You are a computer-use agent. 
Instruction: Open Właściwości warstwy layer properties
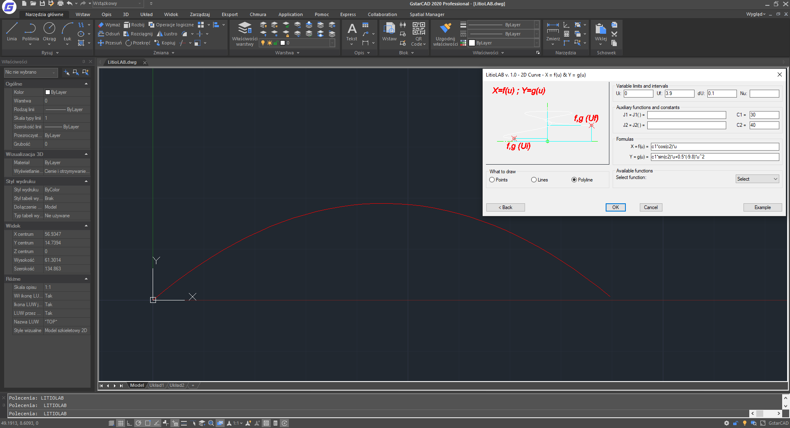[245, 34]
